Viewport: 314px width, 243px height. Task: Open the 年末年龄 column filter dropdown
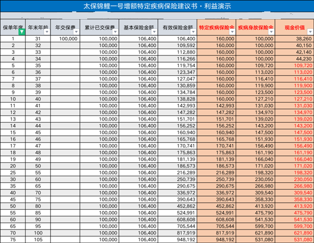tap(47, 32)
